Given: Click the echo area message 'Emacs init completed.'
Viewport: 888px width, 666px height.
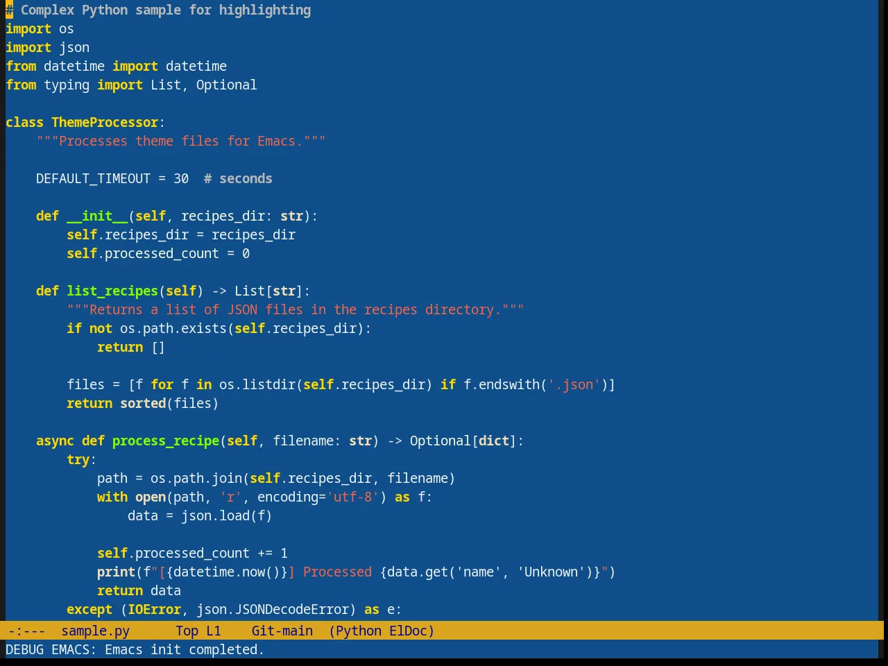Looking at the screenshot, I should pyautogui.click(x=184, y=649).
